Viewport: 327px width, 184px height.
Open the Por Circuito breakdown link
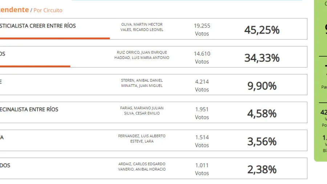48,11
